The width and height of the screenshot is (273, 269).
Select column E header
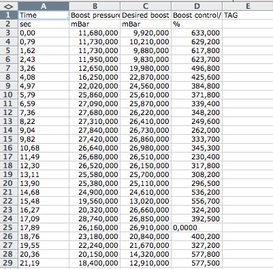(x=248, y=6)
